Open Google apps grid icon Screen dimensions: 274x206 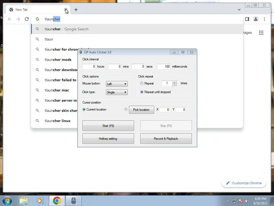click(261, 32)
